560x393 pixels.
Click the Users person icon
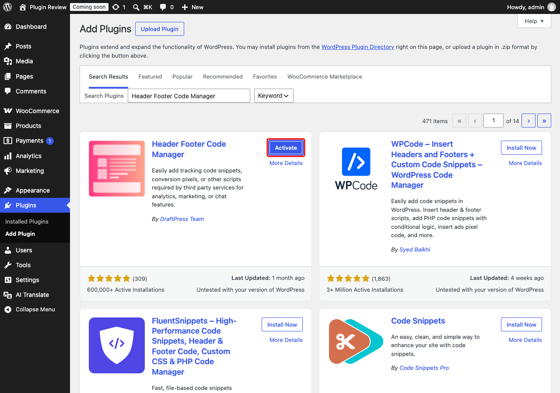8,250
